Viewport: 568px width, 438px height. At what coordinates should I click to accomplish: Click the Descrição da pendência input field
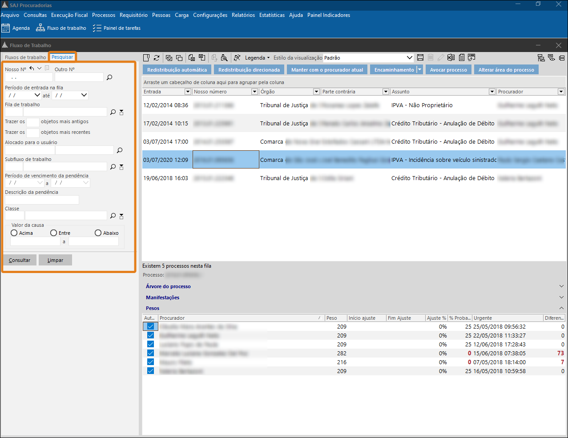tap(42, 200)
